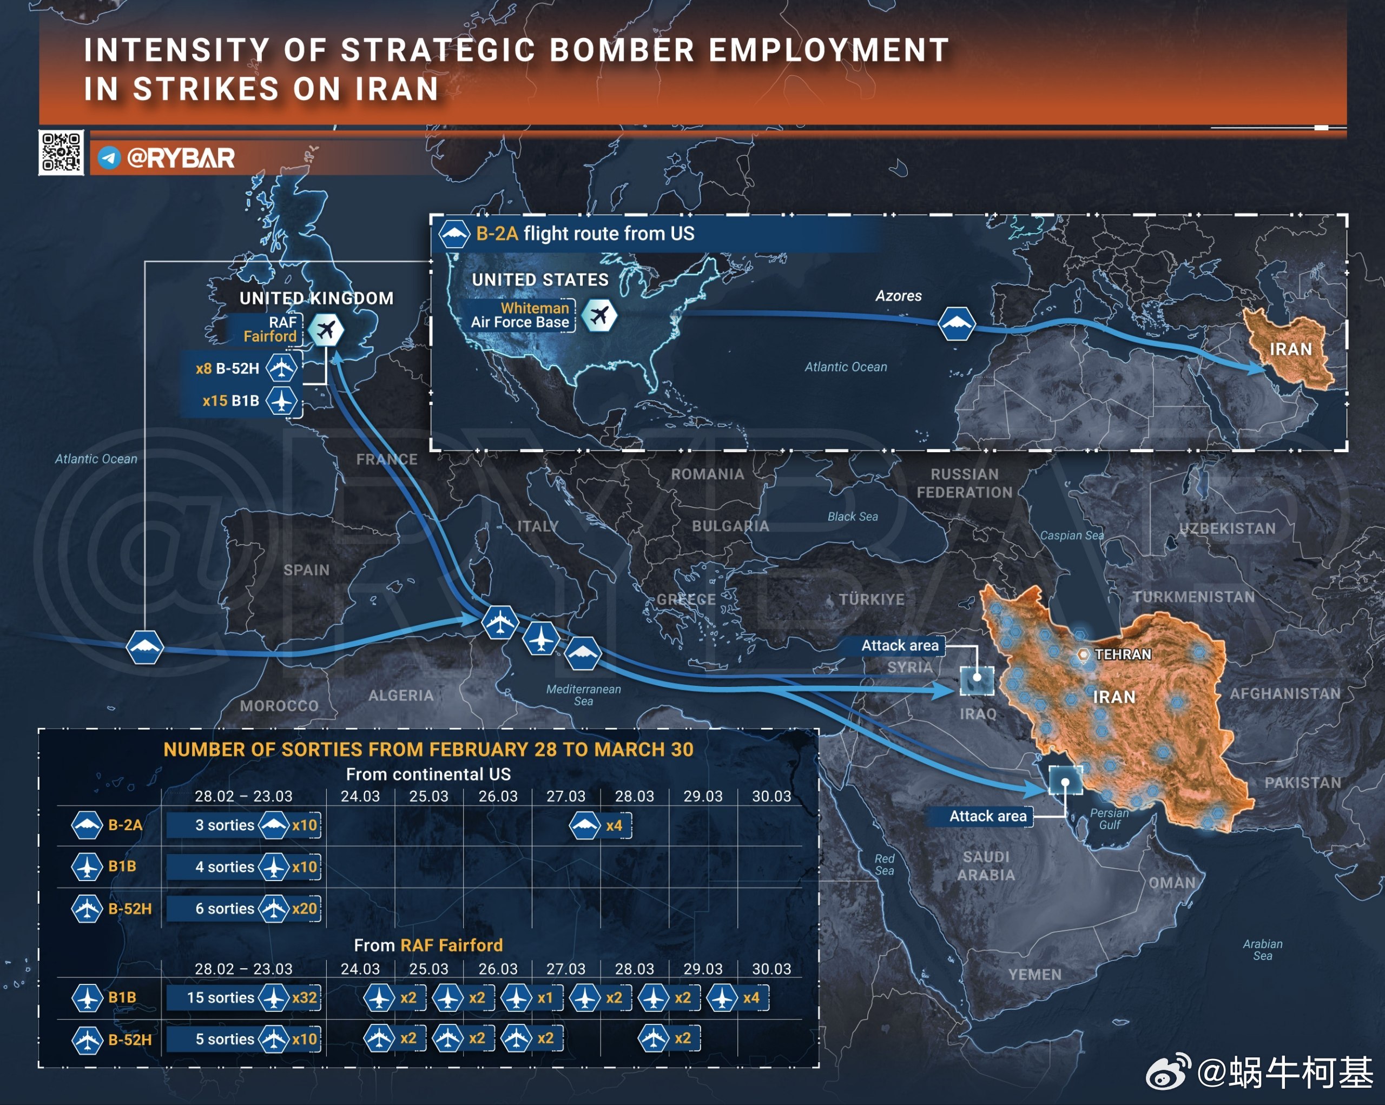Click the Telegram logo next to @RYBAR
This screenshot has width=1385, height=1105.
(109, 157)
